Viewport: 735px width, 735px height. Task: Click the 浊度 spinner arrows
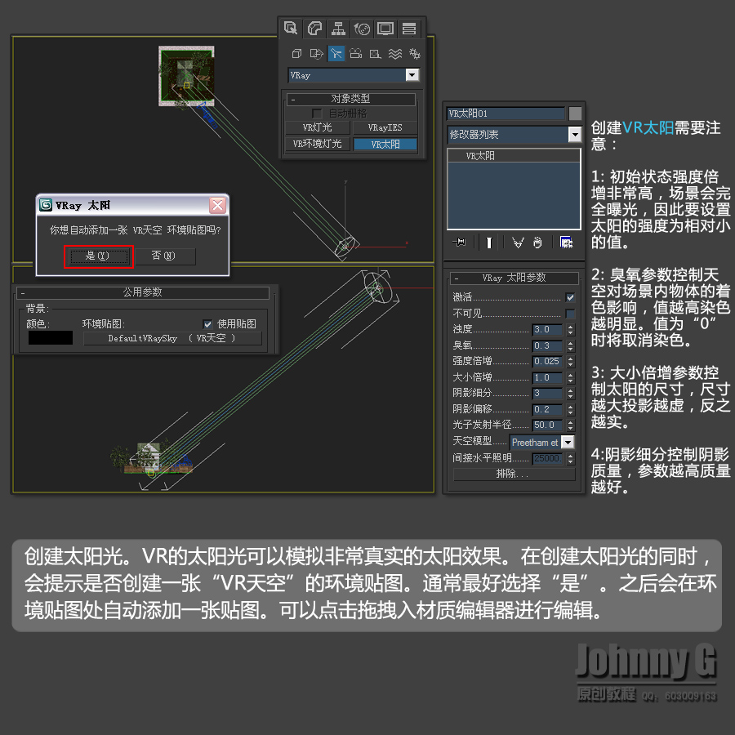tap(571, 330)
